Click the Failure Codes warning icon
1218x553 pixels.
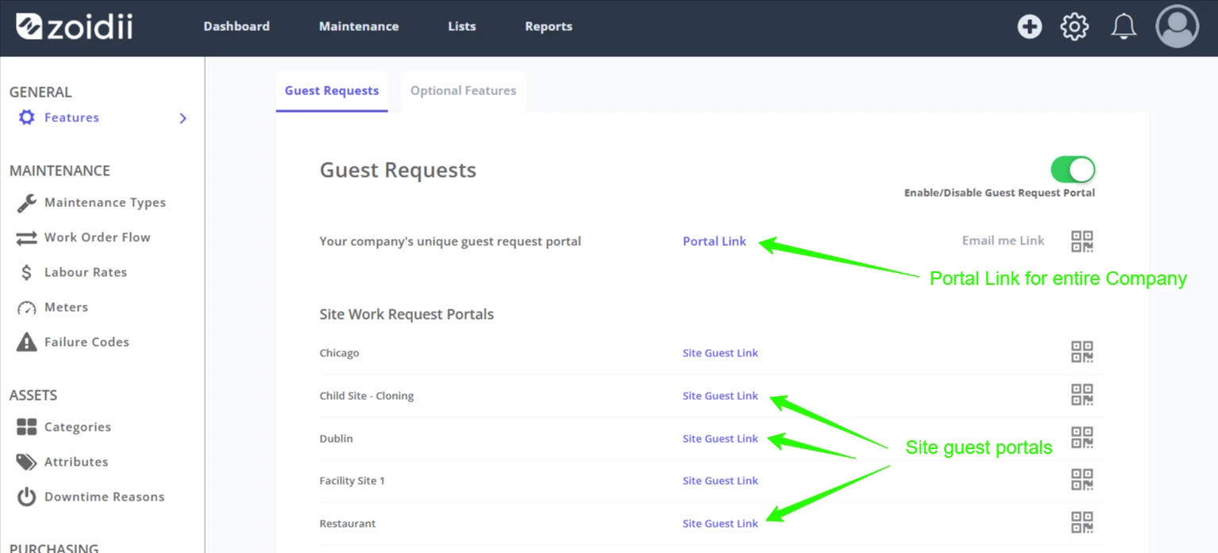[x=27, y=342]
